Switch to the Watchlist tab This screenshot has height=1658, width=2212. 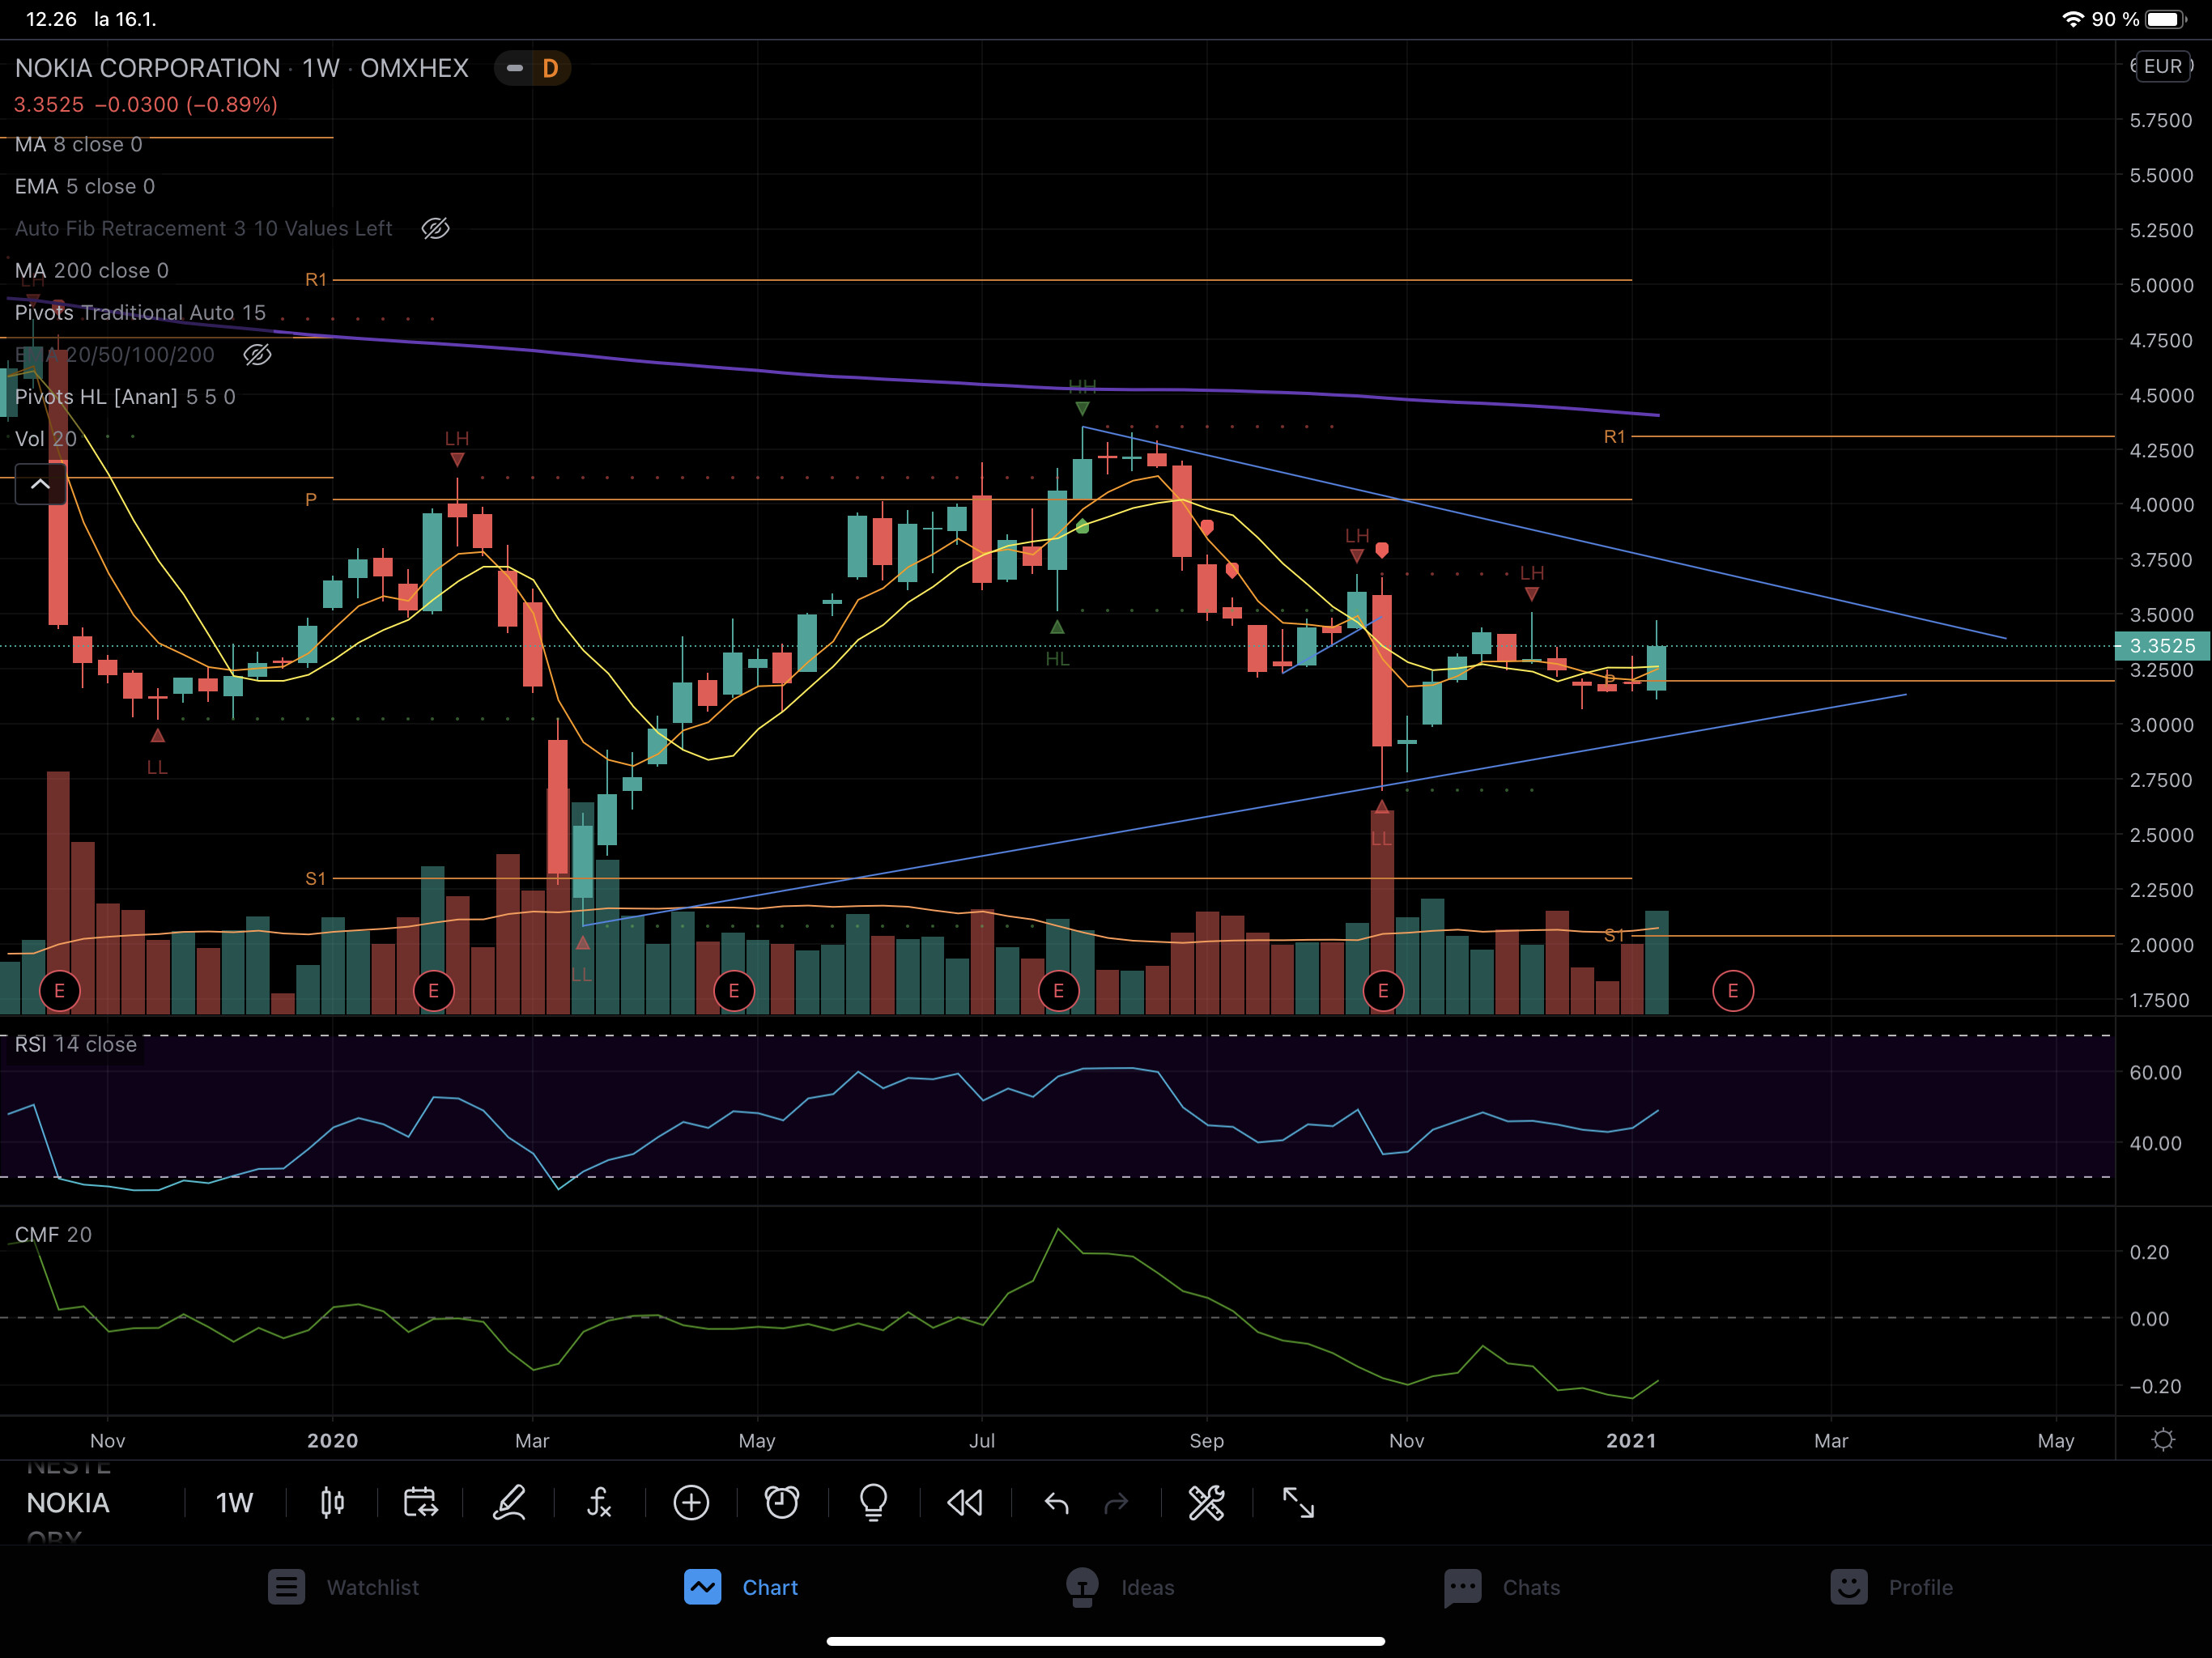(343, 1587)
